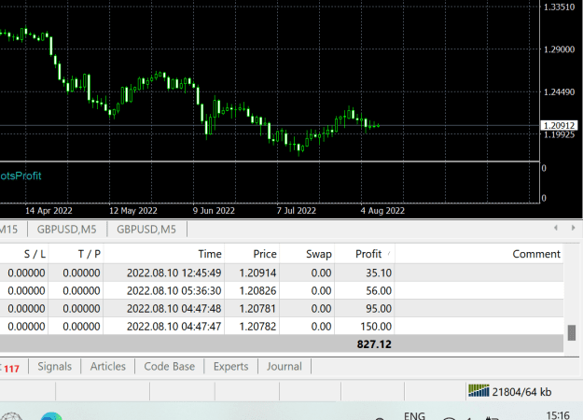The image size is (583, 420).
Task: Click the current price label 1.20912
Action: point(559,126)
